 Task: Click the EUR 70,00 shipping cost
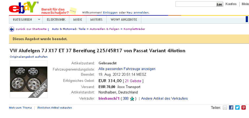click(107, 87)
